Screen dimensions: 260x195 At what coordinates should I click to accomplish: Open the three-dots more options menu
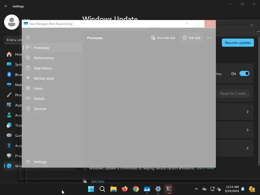click(209, 38)
